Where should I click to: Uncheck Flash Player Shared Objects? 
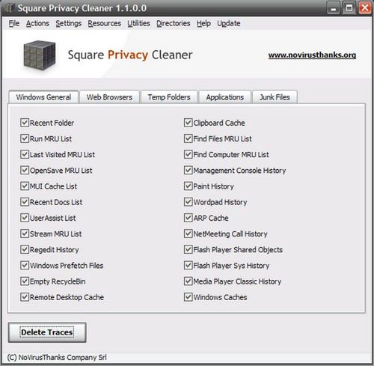(188, 249)
